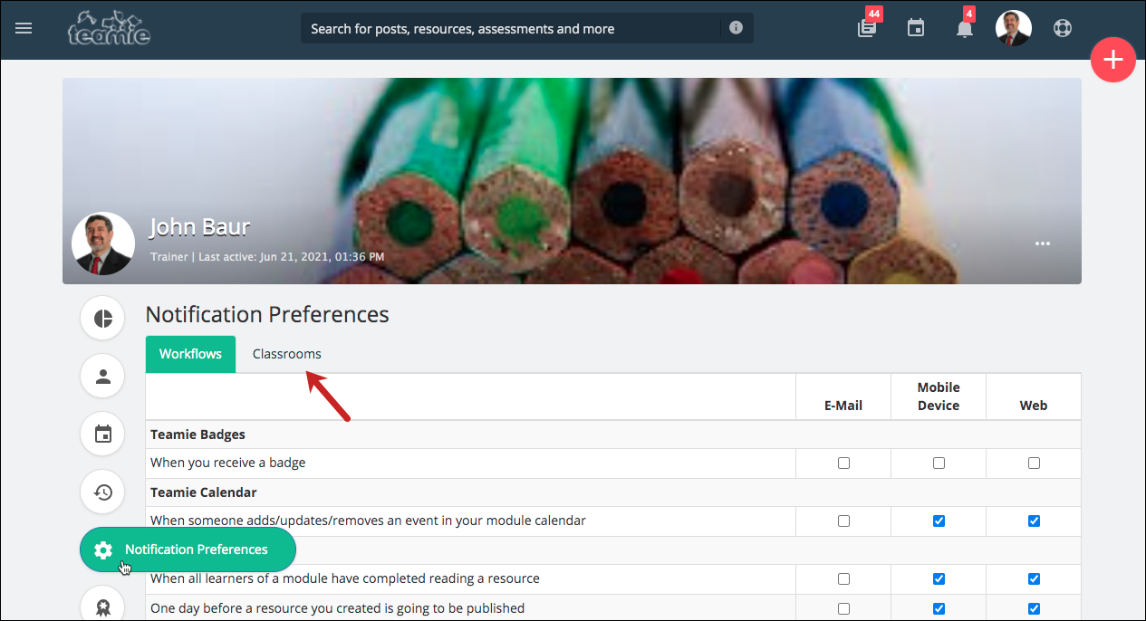The height and width of the screenshot is (621, 1146).
Task: Click the E-Mail column header
Action: pos(843,406)
